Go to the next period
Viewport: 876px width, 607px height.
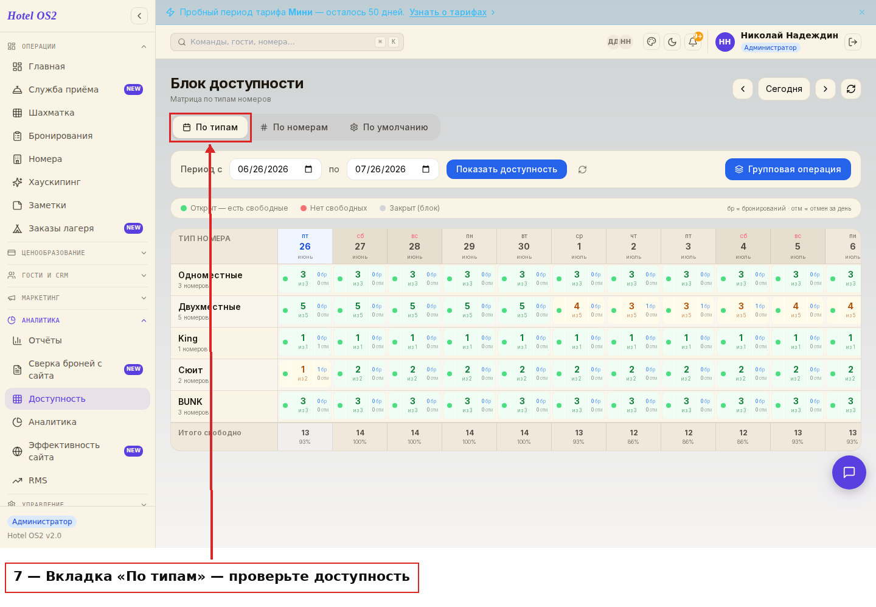826,89
